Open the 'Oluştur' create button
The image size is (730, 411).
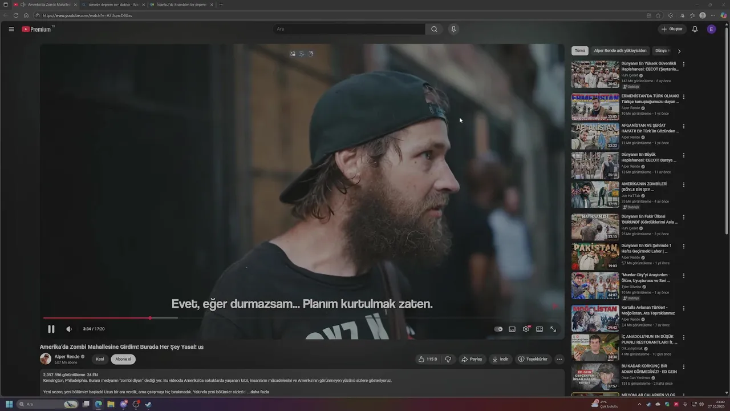pyautogui.click(x=672, y=29)
